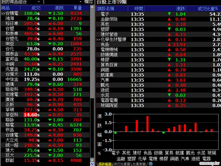Select the 水泥 sector row
221x166 pixels.
click(158, 95)
